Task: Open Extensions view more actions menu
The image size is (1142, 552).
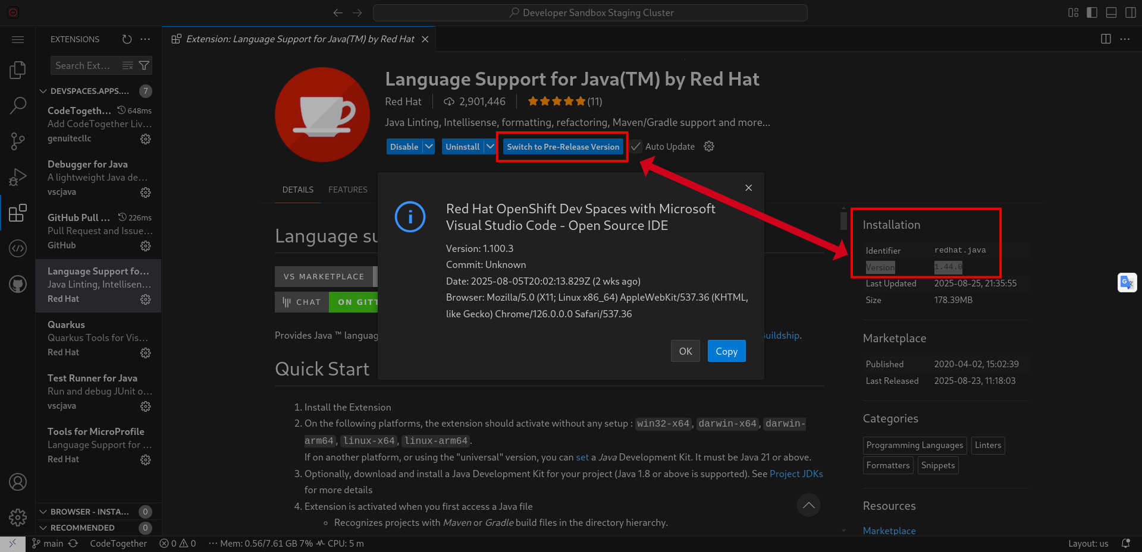Action: [x=145, y=39]
